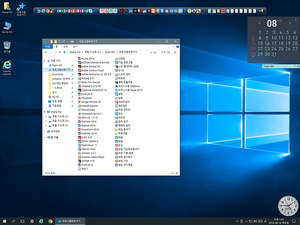Select PowerPoint 2016 shortcut

point(88,130)
